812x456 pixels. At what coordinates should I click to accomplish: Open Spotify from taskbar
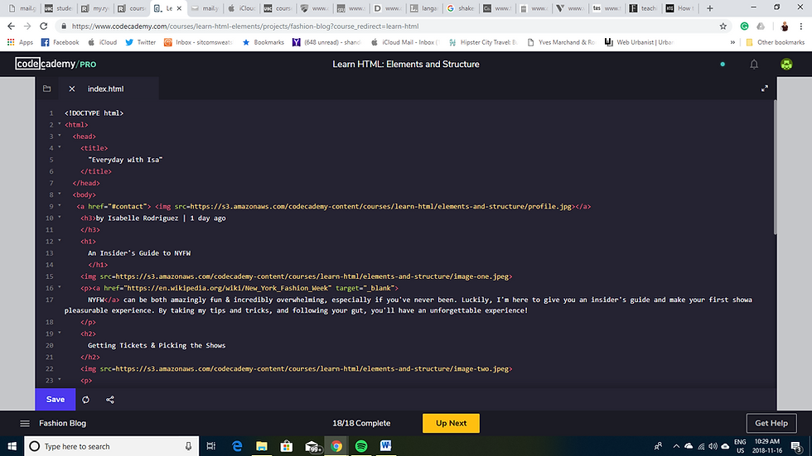(x=361, y=446)
